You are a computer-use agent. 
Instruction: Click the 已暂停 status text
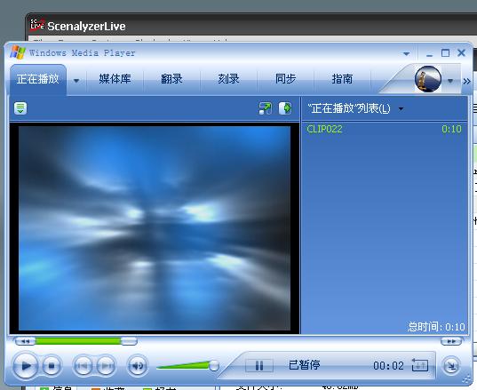click(x=304, y=365)
